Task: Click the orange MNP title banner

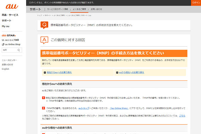Action: click(x=114, y=53)
